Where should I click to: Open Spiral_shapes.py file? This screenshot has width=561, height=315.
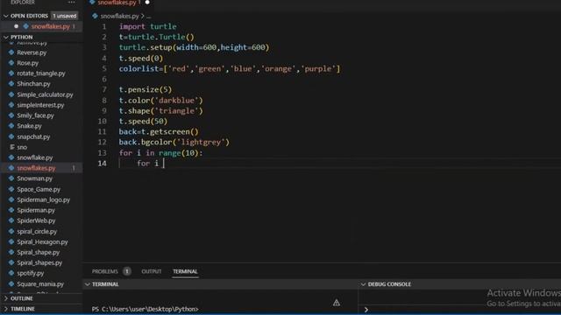coord(39,262)
